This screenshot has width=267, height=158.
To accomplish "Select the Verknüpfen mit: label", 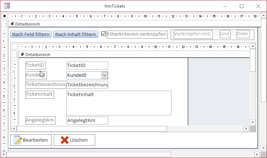I will (x=193, y=34).
